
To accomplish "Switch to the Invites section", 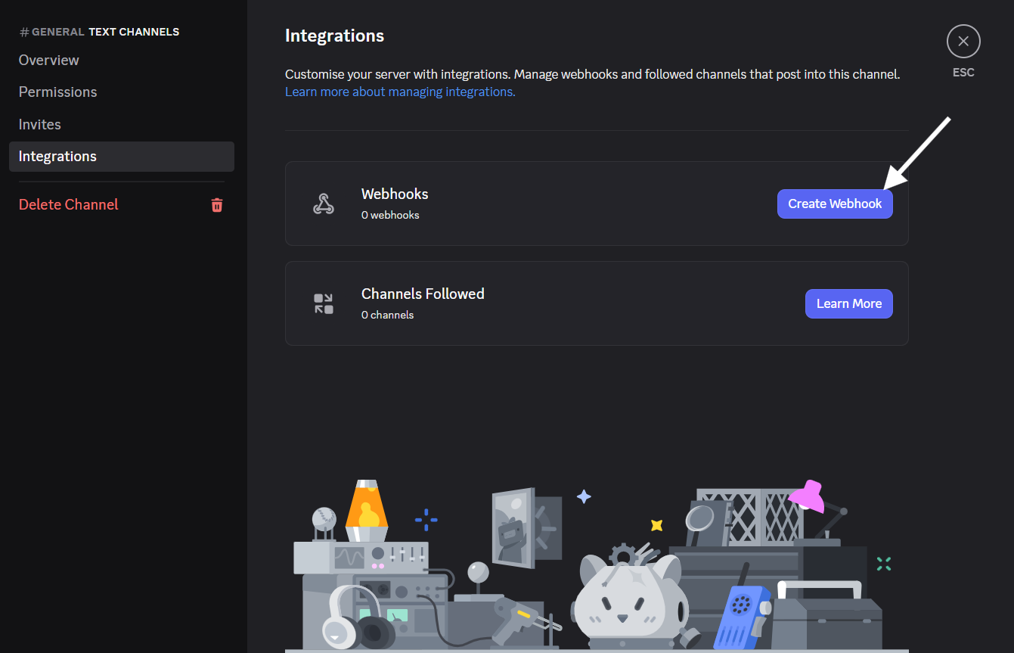I will point(39,124).
